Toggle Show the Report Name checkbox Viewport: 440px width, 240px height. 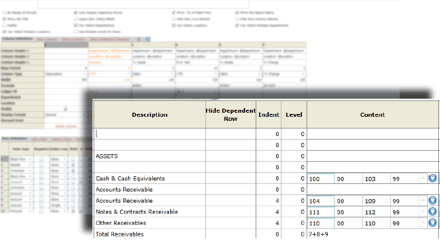[x=237, y=13]
